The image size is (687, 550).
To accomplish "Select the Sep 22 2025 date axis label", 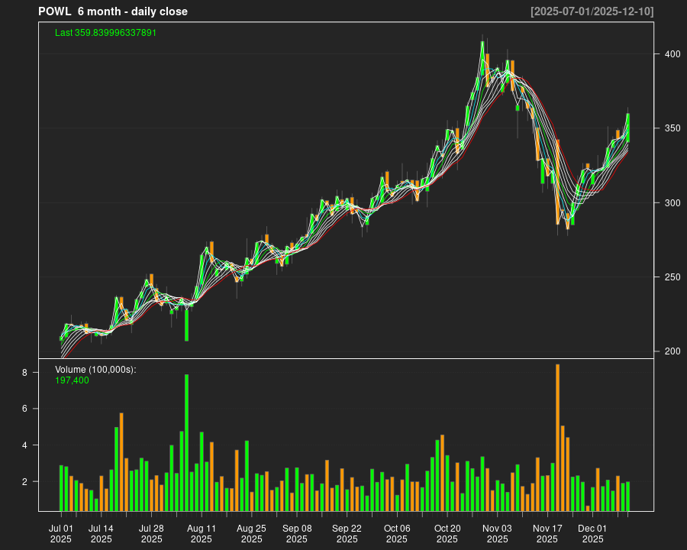I will (347, 533).
